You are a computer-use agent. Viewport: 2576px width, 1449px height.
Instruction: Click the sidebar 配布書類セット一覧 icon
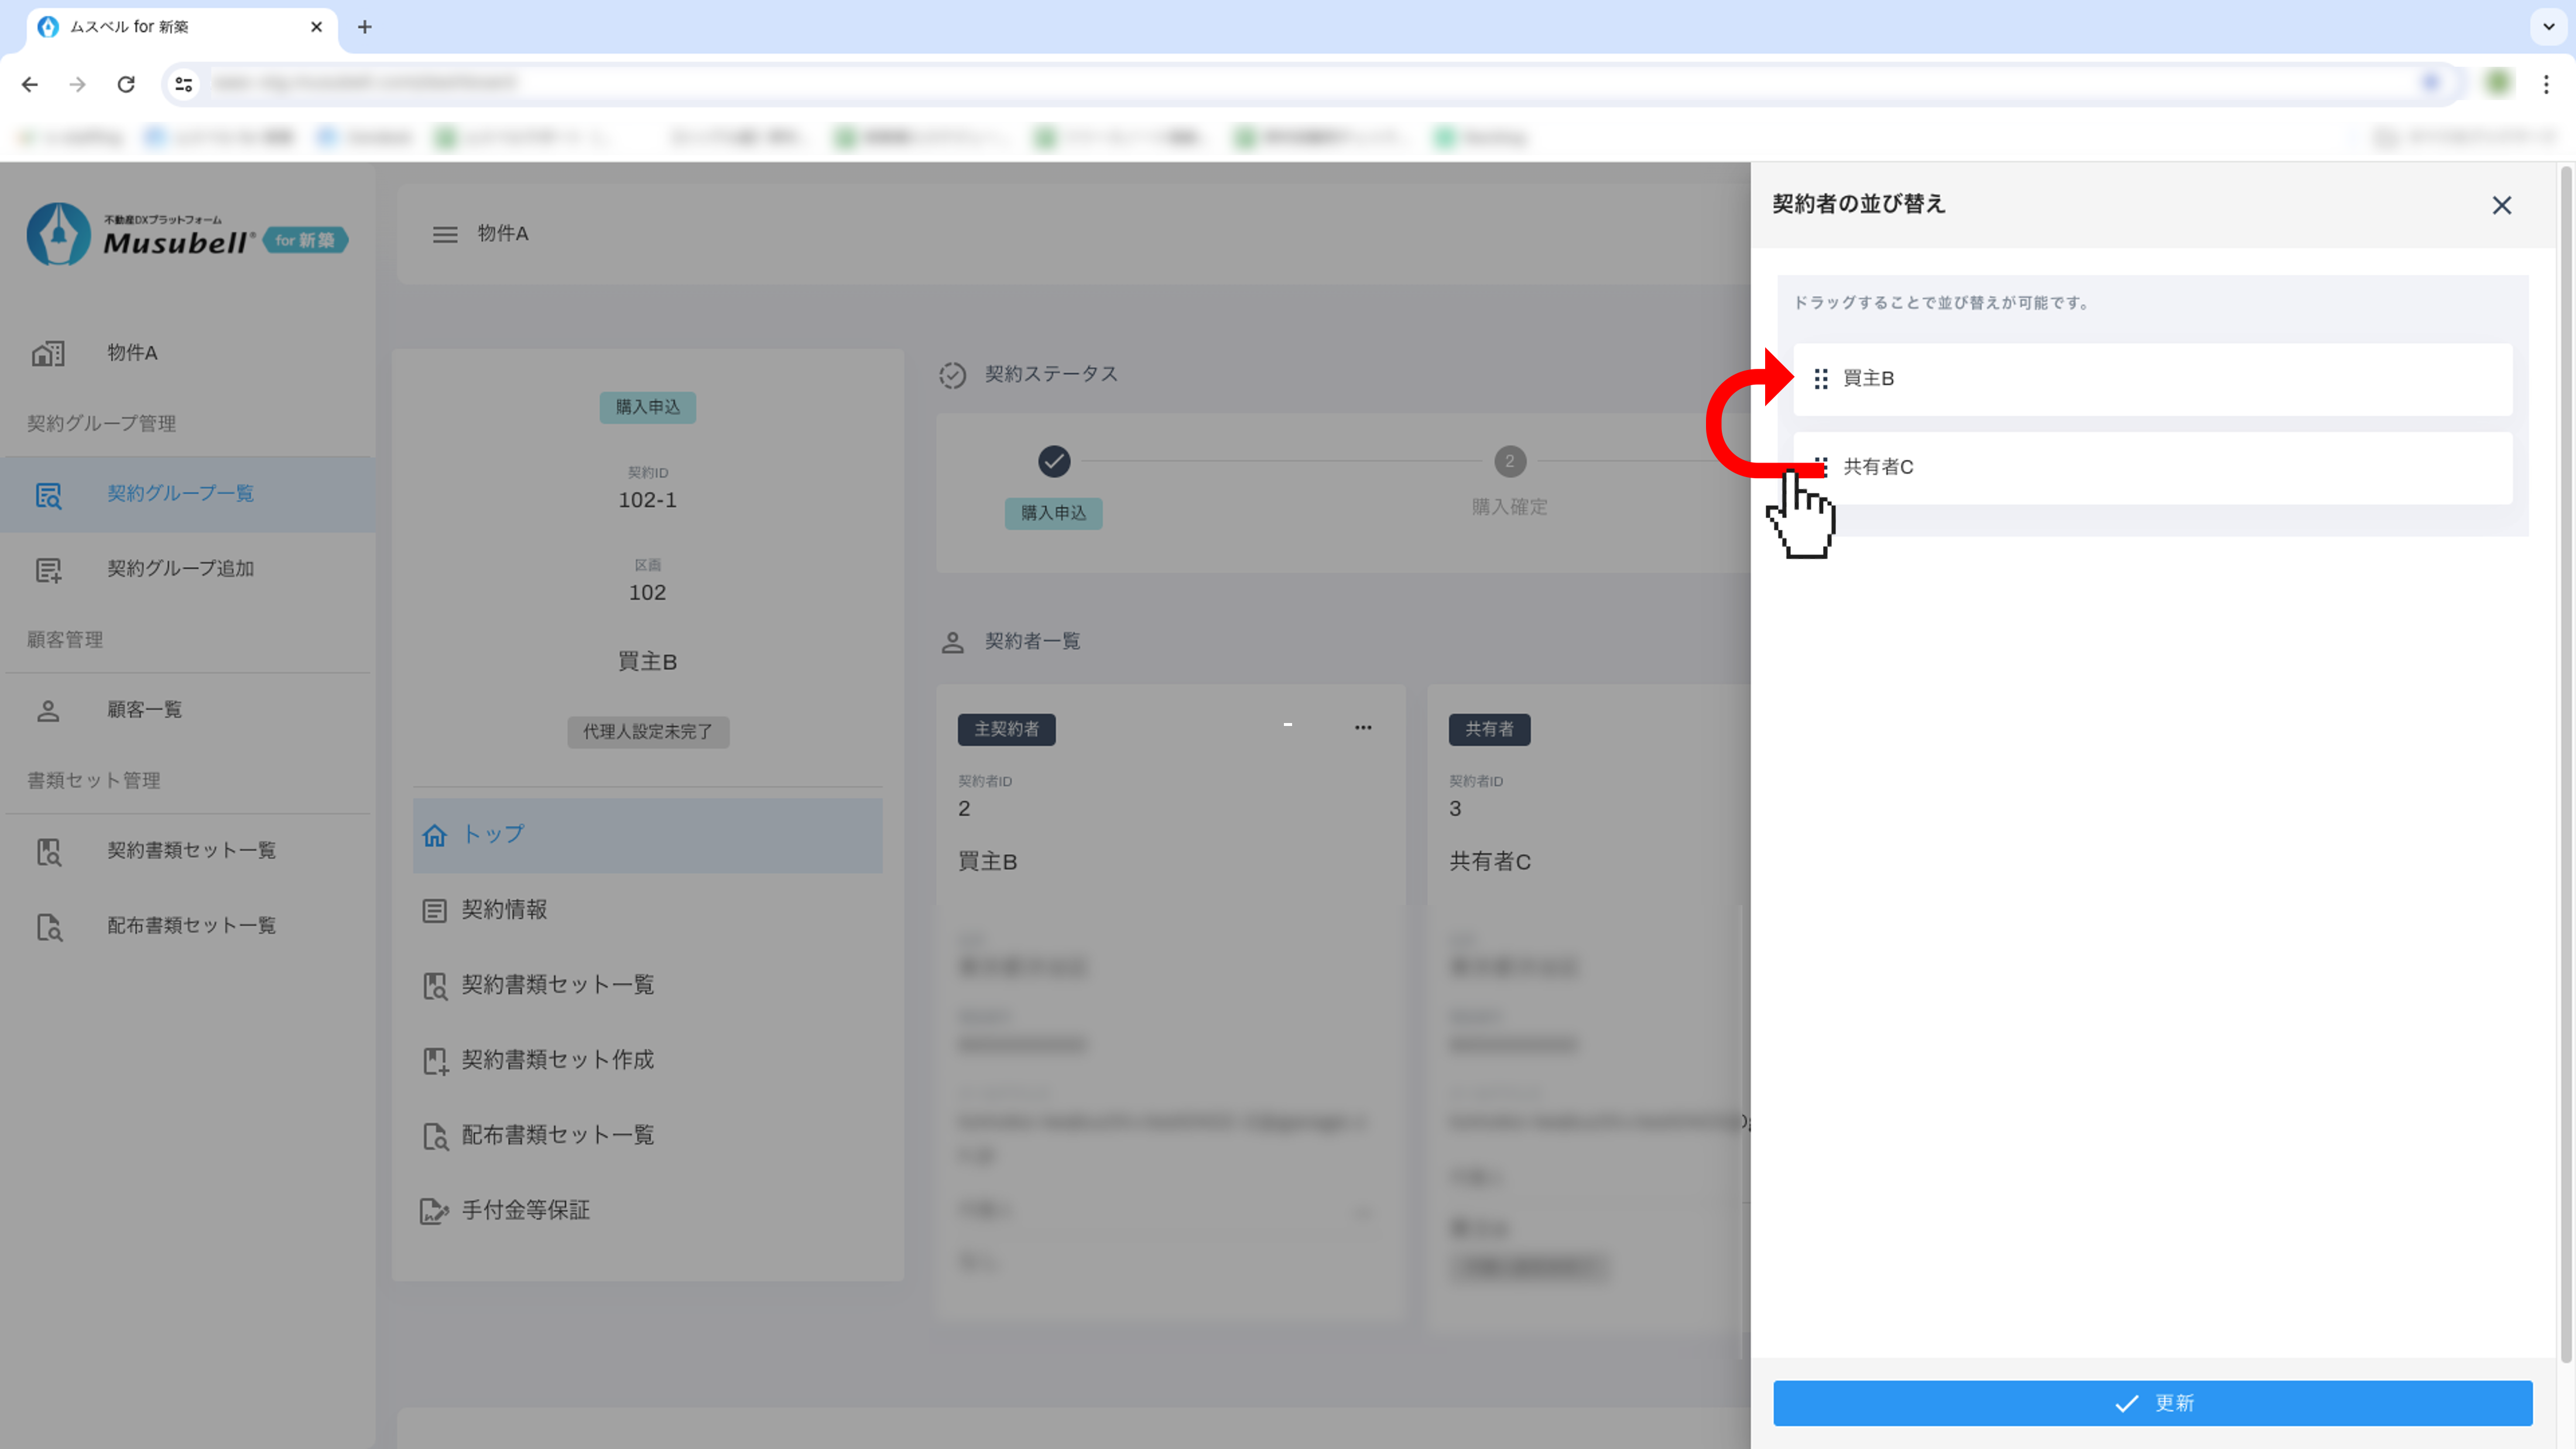pyautogui.click(x=48, y=926)
